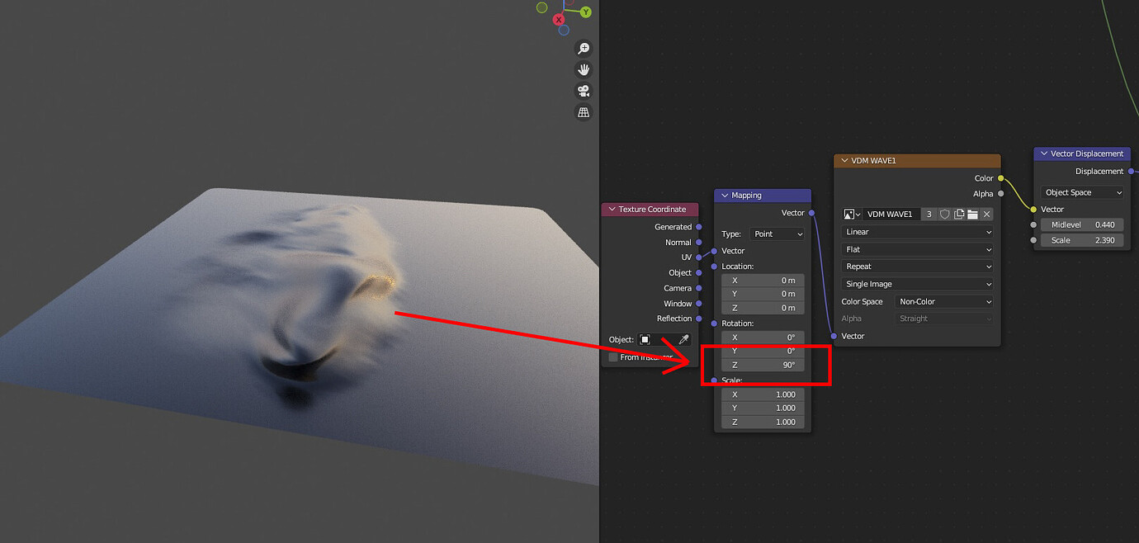
Task: Click the Vector Displacement Vector input socket
Action: pyautogui.click(x=1033, y=210)
